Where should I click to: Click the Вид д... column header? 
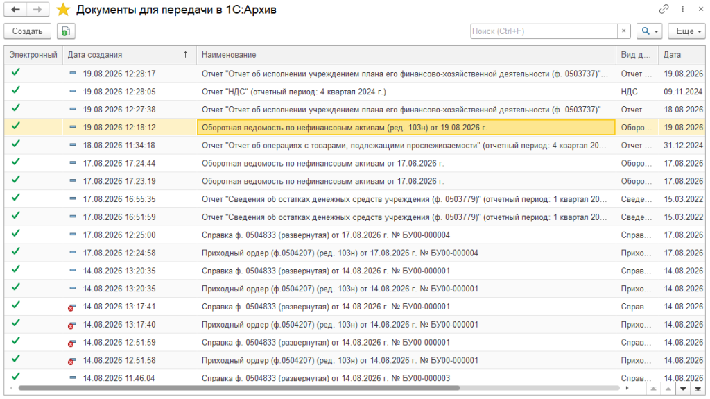[x=636, y=55]
